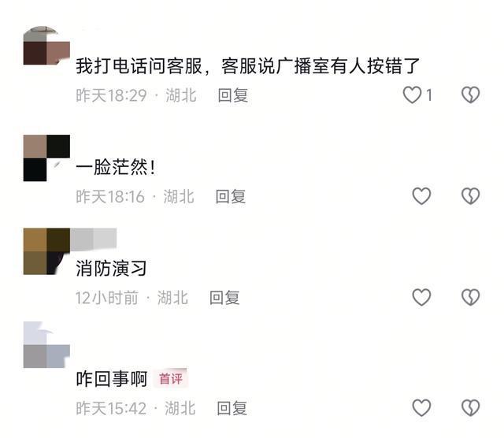Dislike the comment posted at 昨天18:29

click(471, 95)
